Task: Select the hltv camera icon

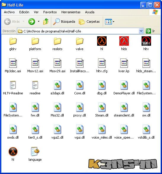Action: (146, 41)
